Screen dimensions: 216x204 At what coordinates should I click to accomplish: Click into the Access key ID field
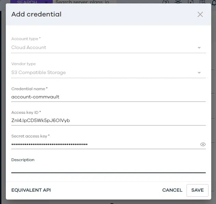108,121
